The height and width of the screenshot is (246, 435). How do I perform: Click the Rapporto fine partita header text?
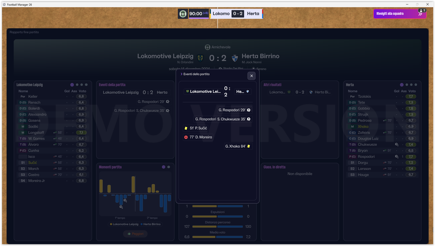tap(24, 32)
